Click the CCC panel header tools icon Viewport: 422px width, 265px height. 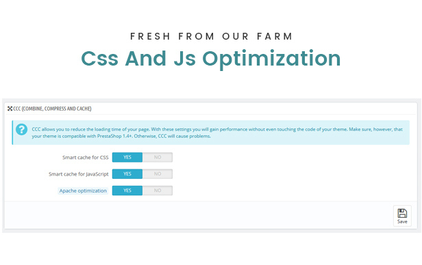pos(10,109)
